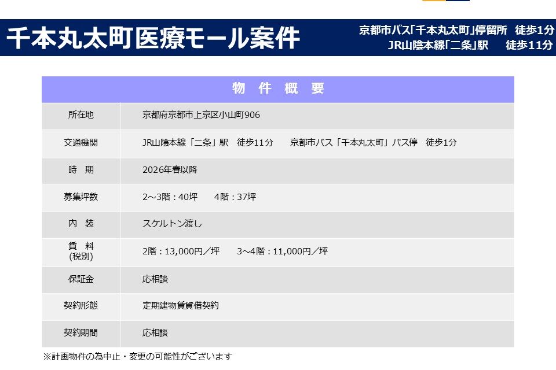Select the value 2026年春以降
This screenshot has width=556, height=370.
coord(170,170)
